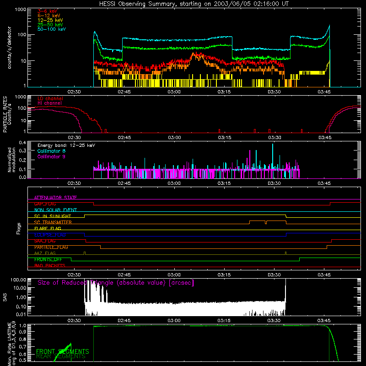Select the orange 6-12 keV legend label
This screenshot has height=366, width=366.
pos(49,16)
